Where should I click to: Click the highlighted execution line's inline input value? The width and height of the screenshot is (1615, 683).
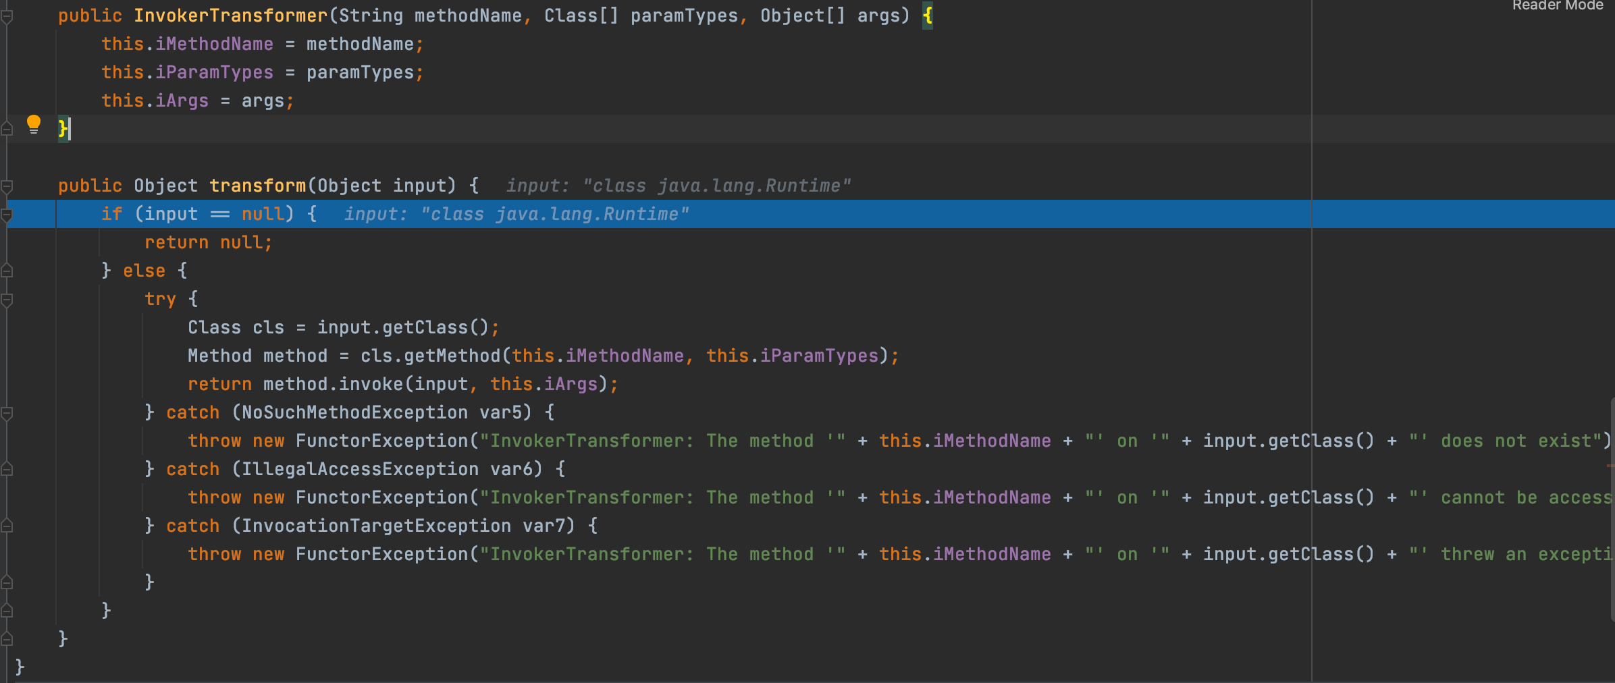[x=517, y=214]
